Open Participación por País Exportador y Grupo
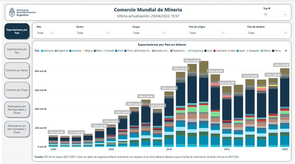The height and width of the screenshot is (164, 295). 17,109
